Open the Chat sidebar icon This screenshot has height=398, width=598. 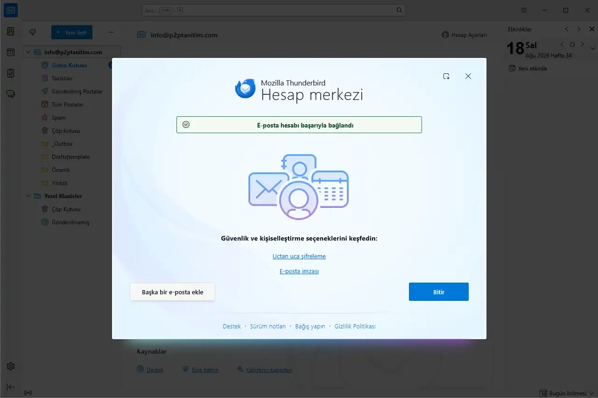pyautogui.click(x=11, y=94)
